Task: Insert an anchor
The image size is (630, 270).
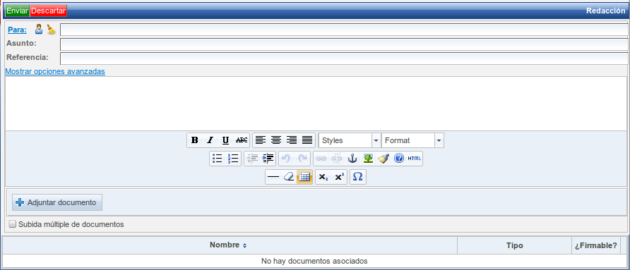Action: coord(352,159)
